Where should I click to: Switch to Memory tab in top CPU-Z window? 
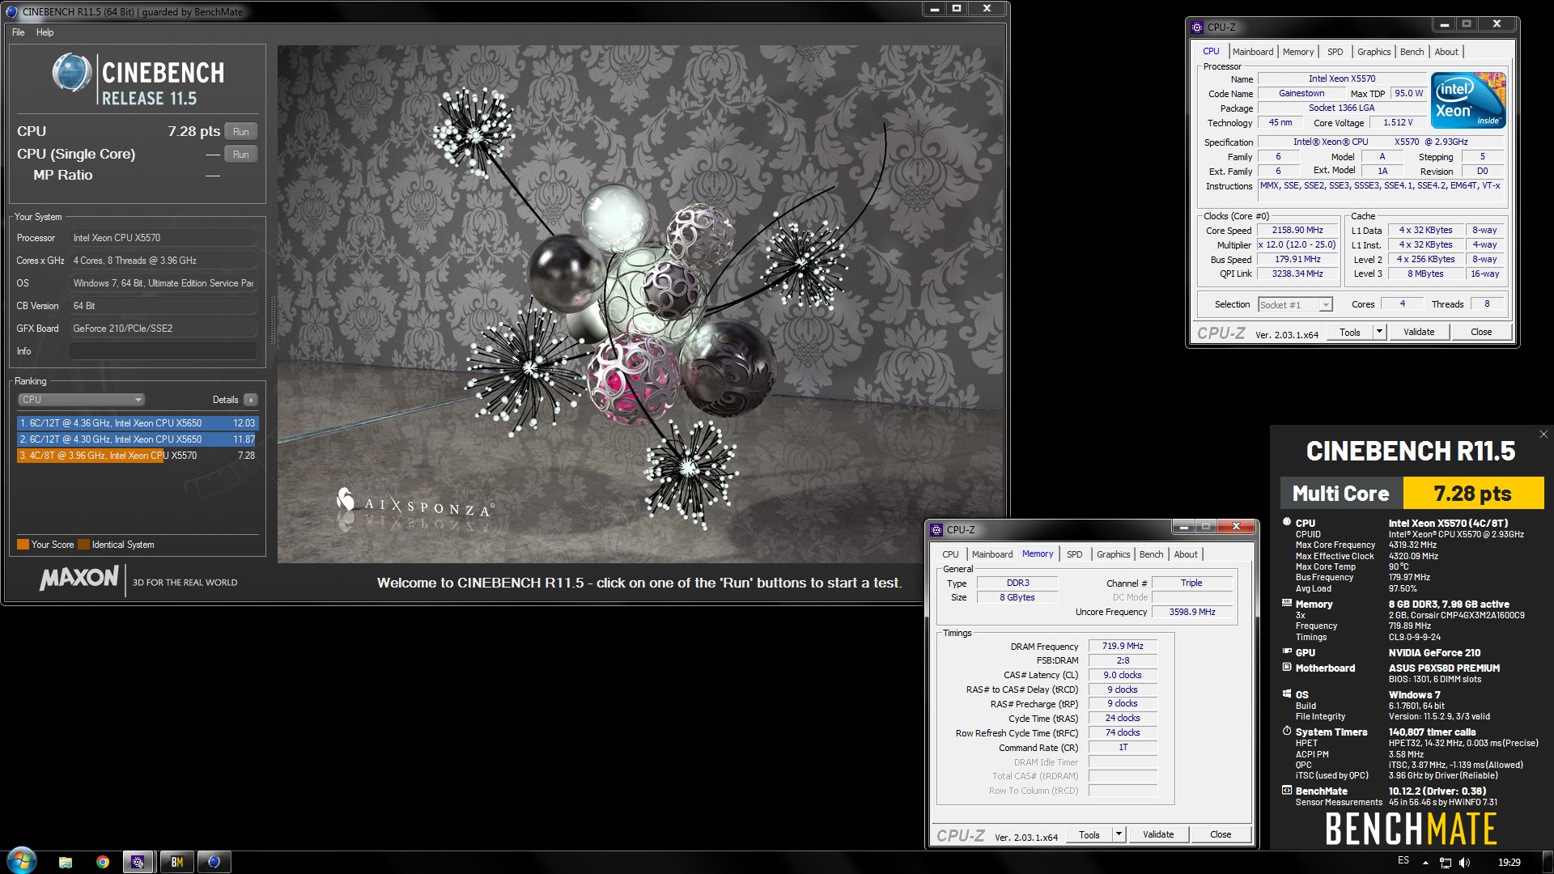coord(1298,52)
